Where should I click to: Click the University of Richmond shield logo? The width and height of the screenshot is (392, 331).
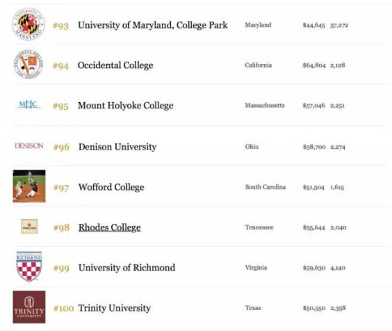pyautogui.click(x=29, y=267)
